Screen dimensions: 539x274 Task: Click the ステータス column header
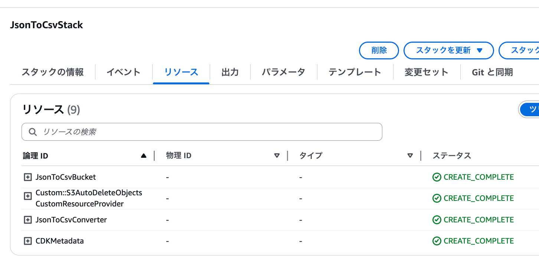(x=452, y=156)
